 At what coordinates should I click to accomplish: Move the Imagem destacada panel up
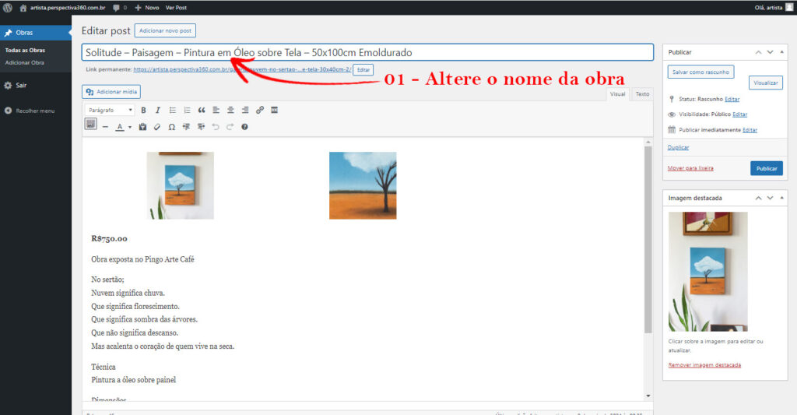coord(758,198)
